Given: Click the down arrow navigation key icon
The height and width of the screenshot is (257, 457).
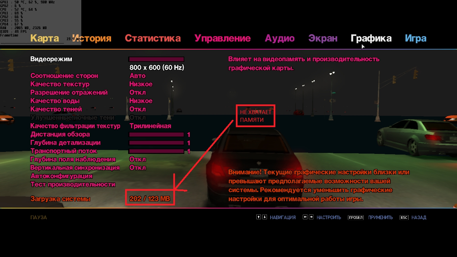Looking at the screenshot, I should click(265, 217).
